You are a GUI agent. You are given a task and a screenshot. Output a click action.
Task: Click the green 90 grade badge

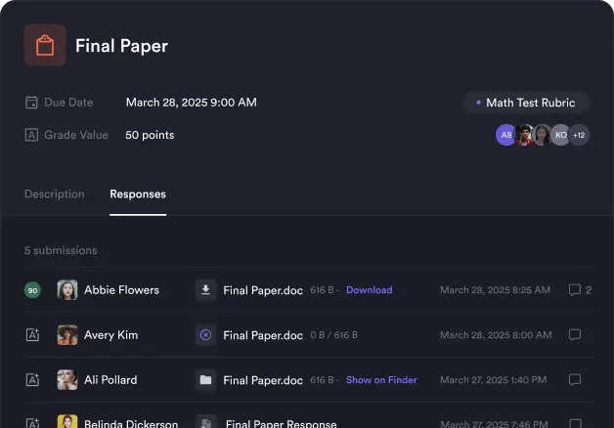coord(32,290)
